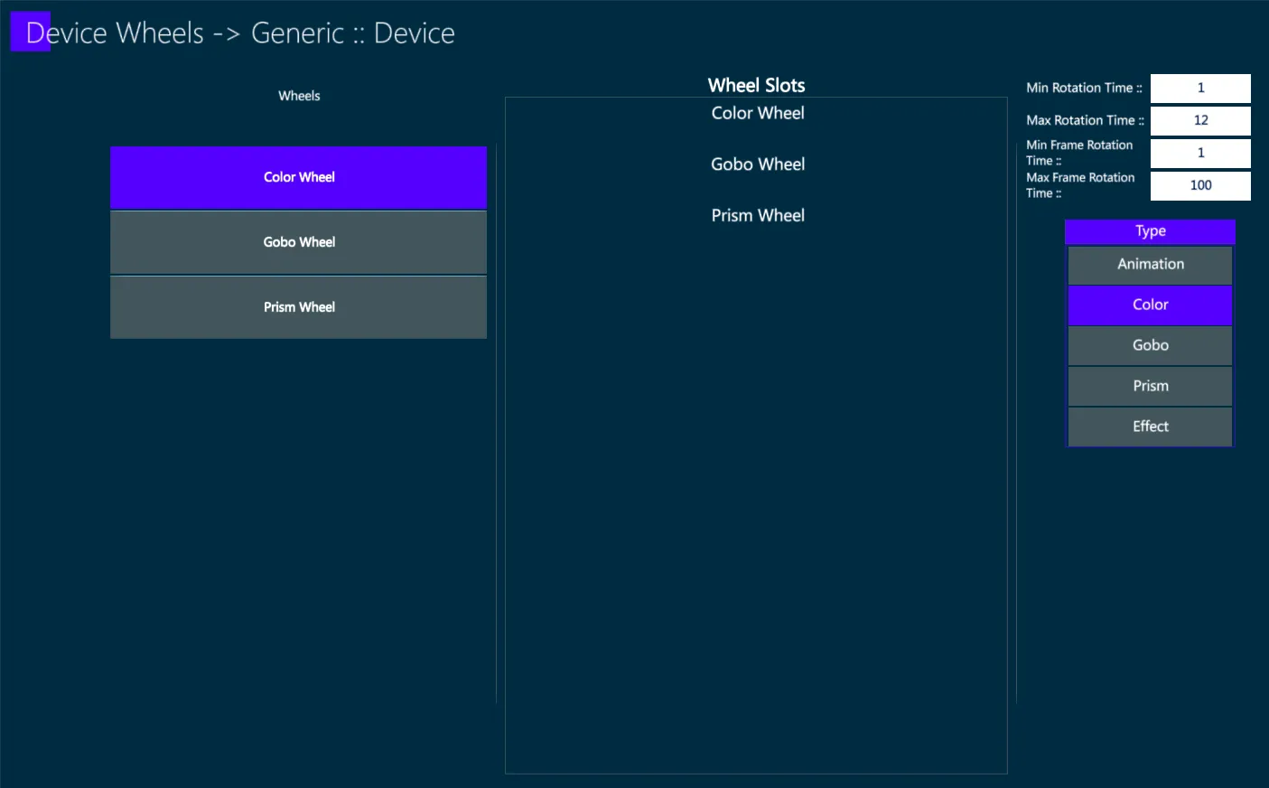Click the Max Rotation Time field
Screen dimensions: 1269x788
[1200, 120]
